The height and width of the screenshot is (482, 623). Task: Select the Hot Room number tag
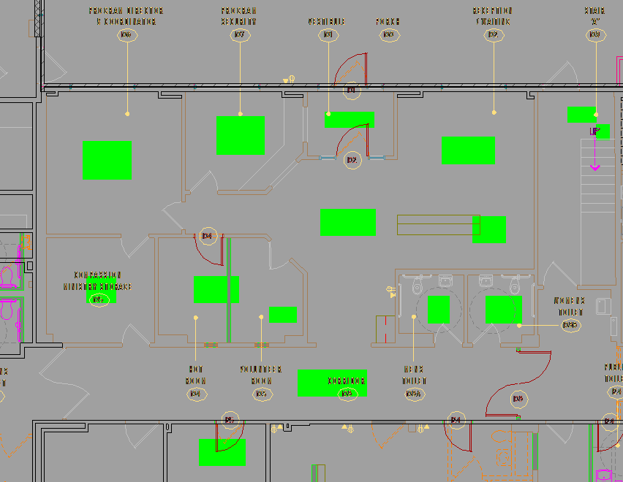196,394
